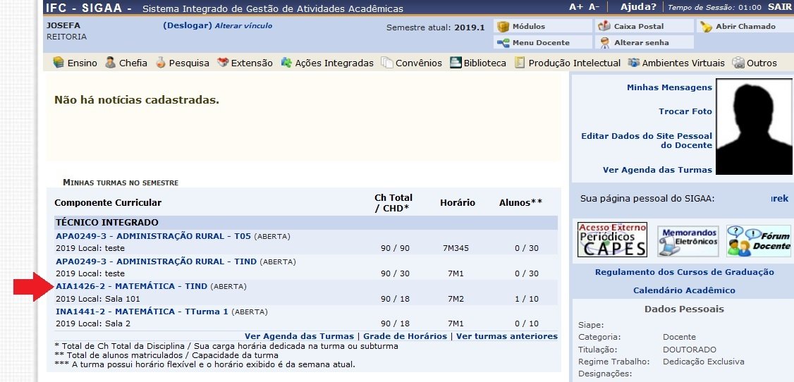Decrease font size with A-
The width and height of the screenshot is (794, 382).
[594, 6]
